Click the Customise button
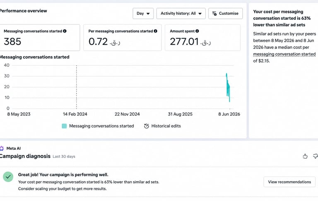 click(x=225, y=14)
